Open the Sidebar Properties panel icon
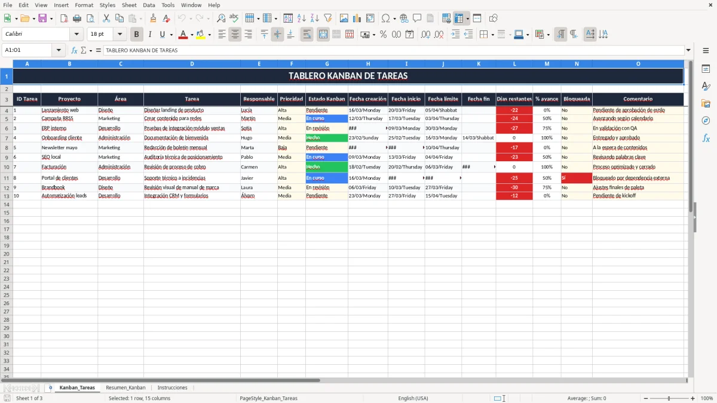717x403 pixels. click(706, 69)
